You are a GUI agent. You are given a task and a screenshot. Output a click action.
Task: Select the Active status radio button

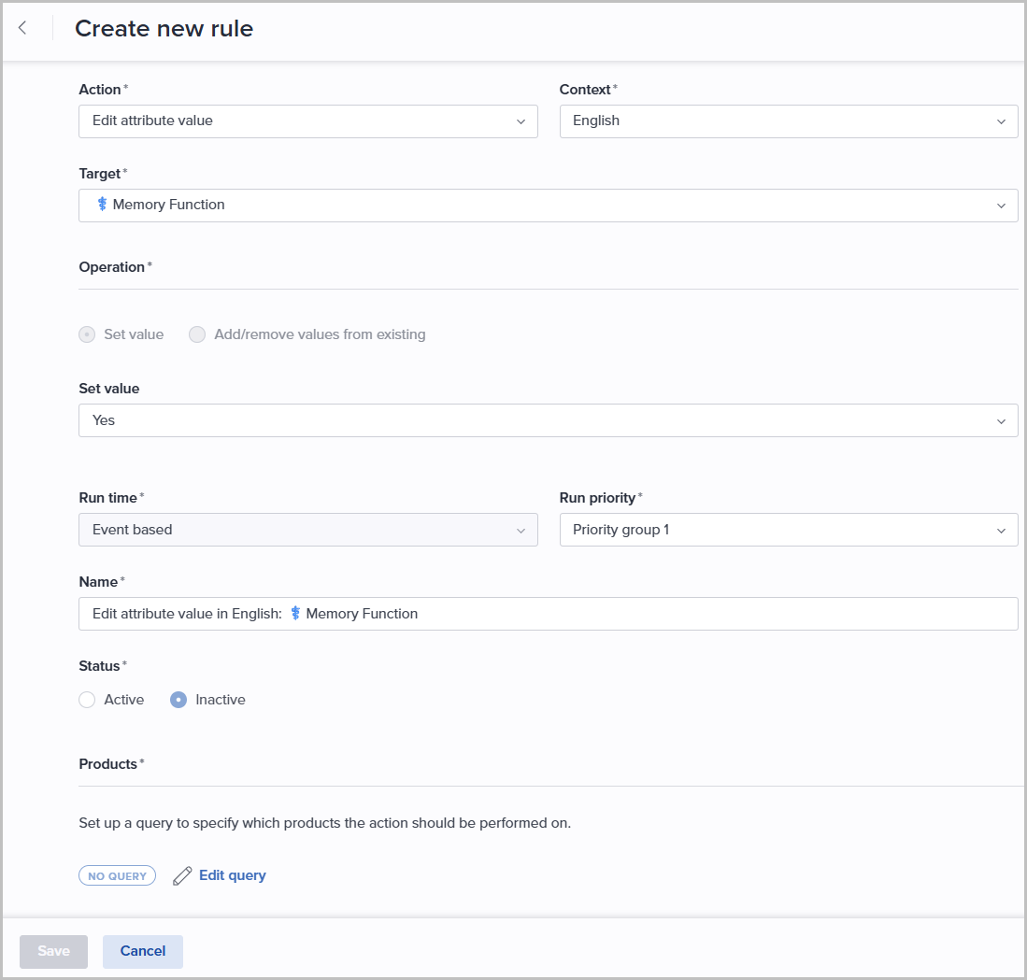[87, 700]
